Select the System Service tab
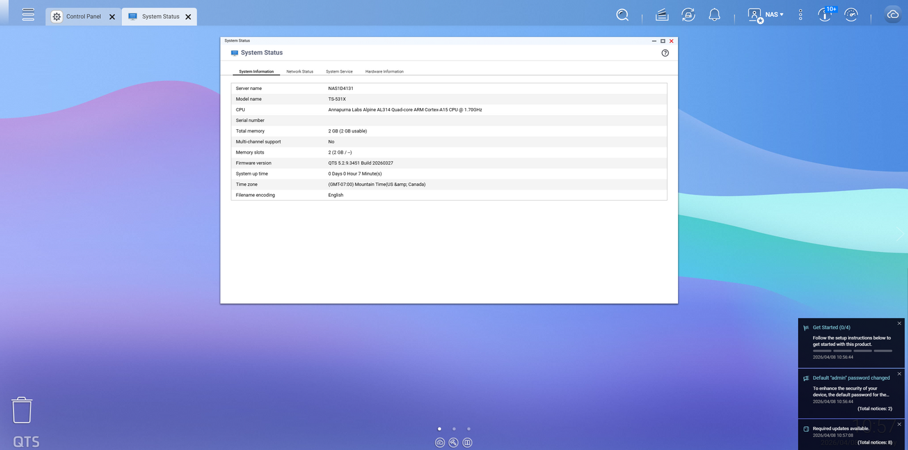The height and width of the screenshot is (450, 908). [x=339, y=71]
